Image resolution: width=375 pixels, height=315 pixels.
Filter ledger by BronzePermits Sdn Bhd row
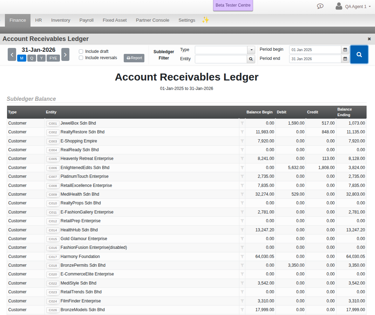click(x=242, y=265)
